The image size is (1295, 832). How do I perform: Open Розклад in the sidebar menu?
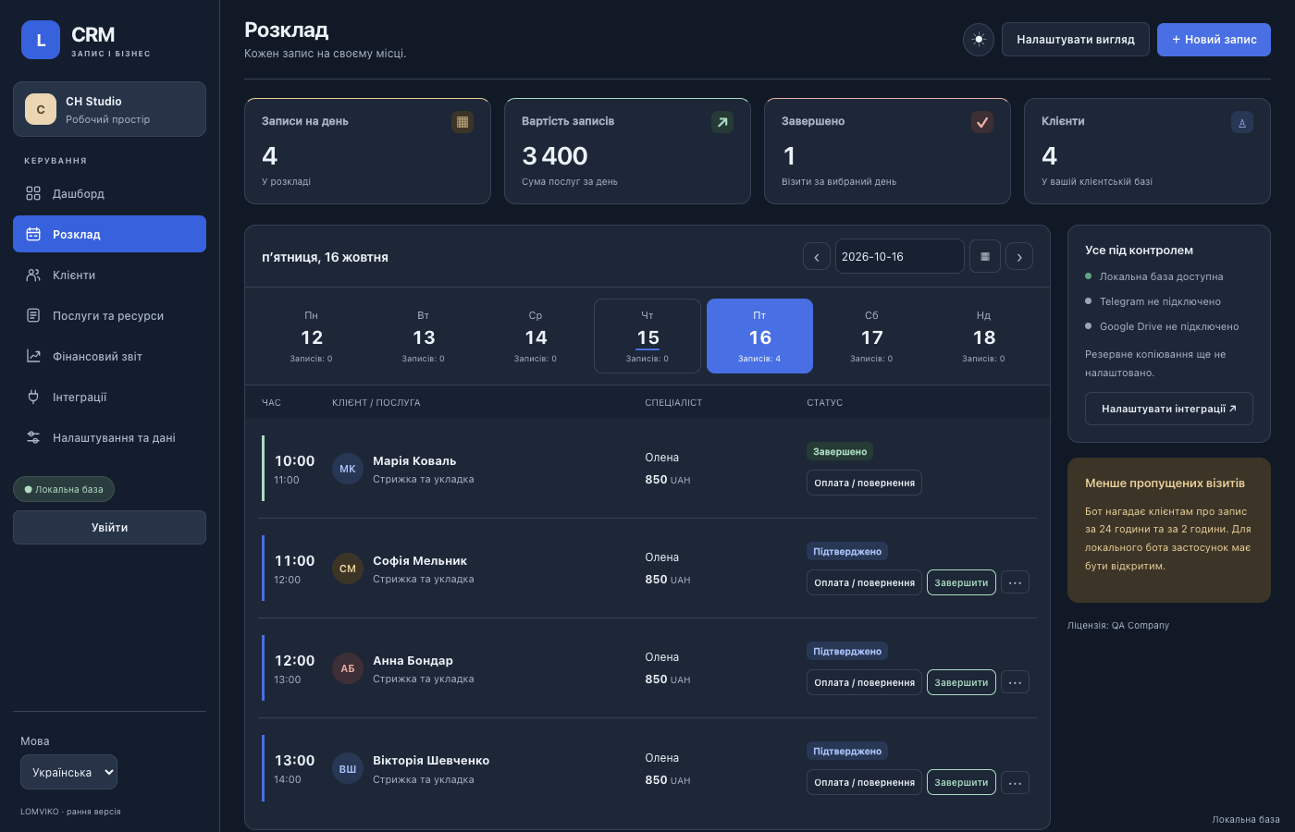point(109,234)
